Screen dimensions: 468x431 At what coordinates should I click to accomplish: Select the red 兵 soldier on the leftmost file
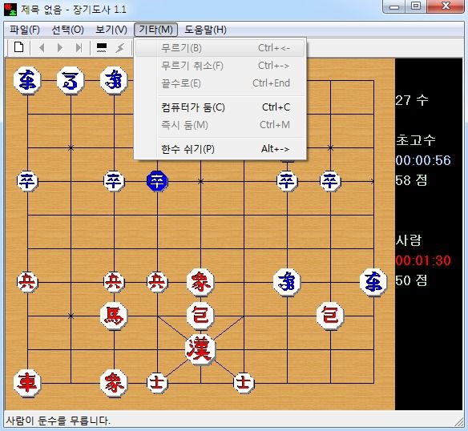click(x=27, y=282)
